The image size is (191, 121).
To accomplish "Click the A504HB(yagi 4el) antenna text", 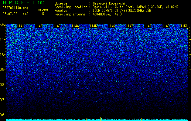I will 107,14.
